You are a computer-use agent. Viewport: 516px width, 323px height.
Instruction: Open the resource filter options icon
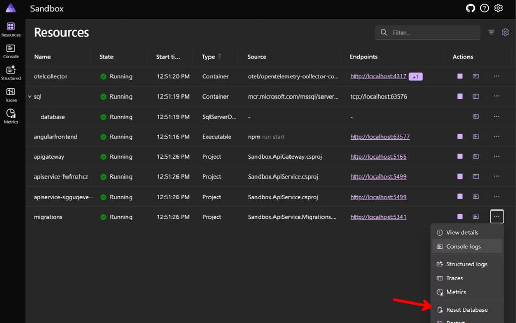491,32
